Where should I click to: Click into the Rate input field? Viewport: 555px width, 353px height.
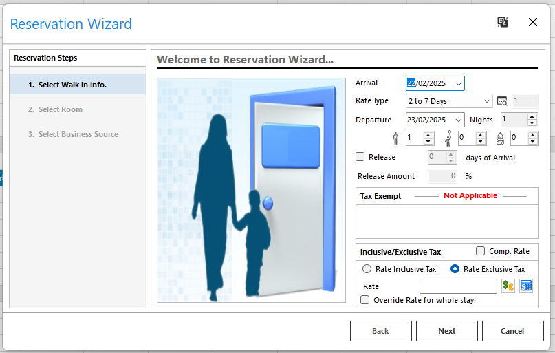click(x=457, y=286)
